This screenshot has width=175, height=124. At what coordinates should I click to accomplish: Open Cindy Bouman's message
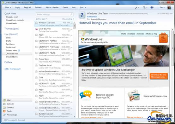pyautogui.click(x=54, y=30)
